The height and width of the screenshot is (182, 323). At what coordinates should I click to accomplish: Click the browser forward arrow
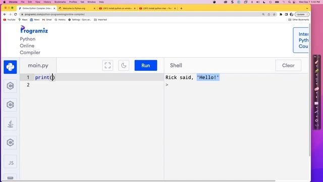[x=10, y=14]
